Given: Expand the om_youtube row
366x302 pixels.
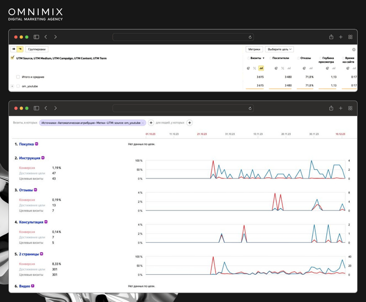Looking at the screenshot, I should tap(12, 86).
